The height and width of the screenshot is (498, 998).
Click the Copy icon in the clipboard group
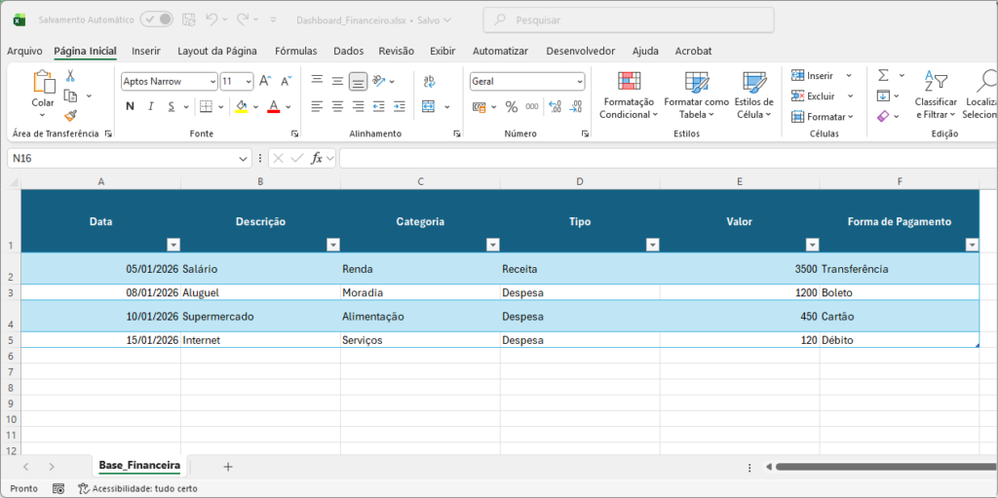point(70,96)
